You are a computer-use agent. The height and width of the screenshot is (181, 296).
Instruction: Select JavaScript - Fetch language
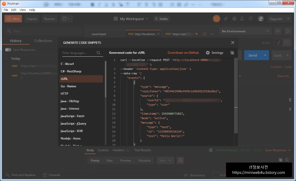(81, 116)
